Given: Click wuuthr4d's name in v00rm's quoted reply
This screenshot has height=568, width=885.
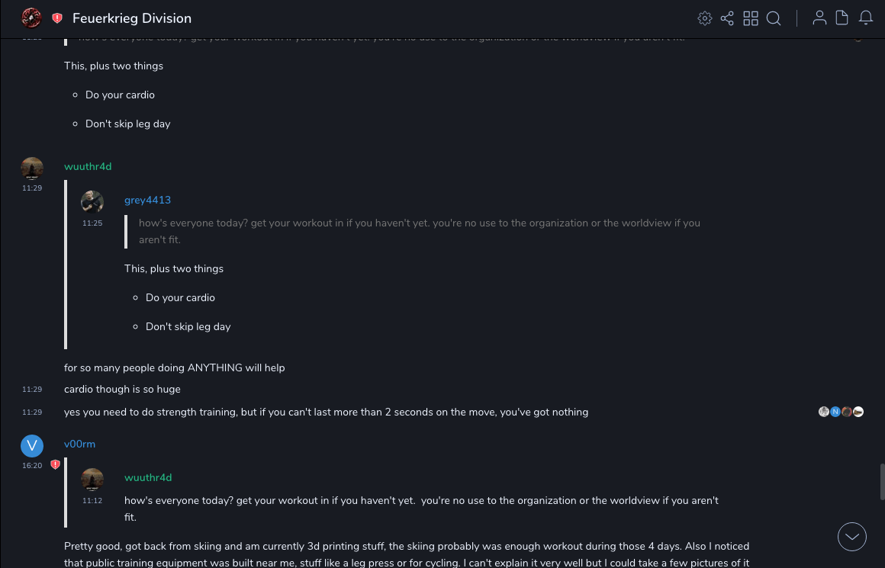Looking at the screenshot, I should point(148,477).
